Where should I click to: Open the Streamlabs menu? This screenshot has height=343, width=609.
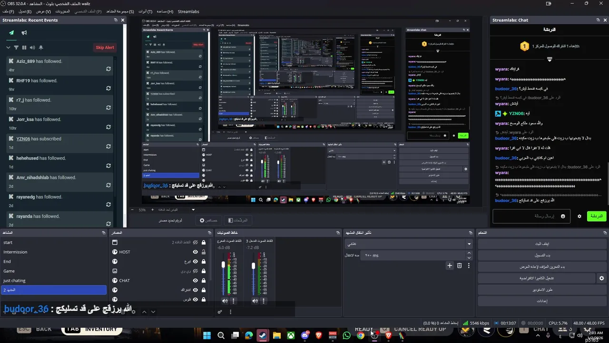188,11
